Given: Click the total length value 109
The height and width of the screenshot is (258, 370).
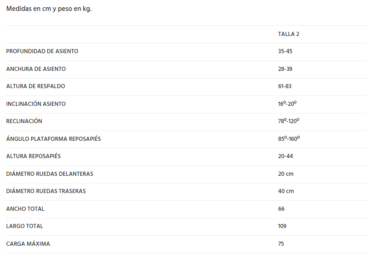Looking at the screenshot, I should click(x=282, y=226).
